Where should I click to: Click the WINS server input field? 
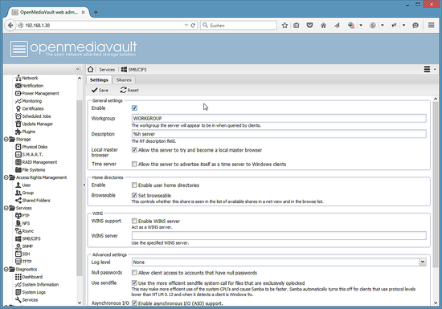279,235
